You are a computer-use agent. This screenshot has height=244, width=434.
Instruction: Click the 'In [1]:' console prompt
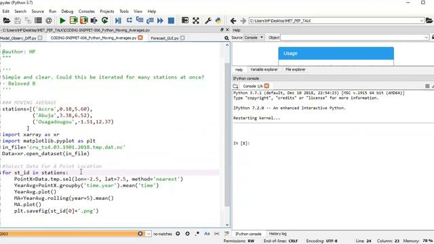coord(241,143)
